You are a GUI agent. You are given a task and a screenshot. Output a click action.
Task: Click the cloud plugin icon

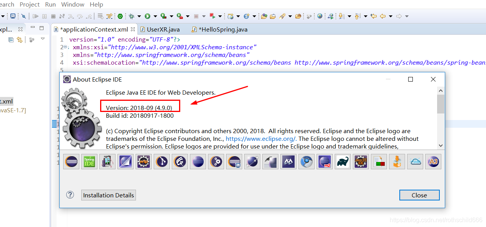(x=416, y=162)
